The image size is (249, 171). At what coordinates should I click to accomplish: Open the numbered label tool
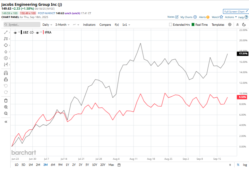point(6,58)
